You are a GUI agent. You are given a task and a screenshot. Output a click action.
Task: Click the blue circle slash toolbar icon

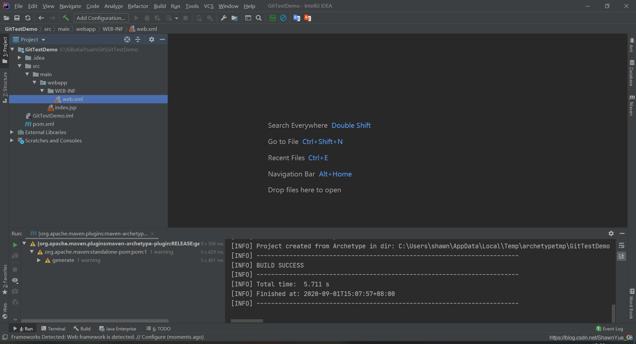point(283,18)
